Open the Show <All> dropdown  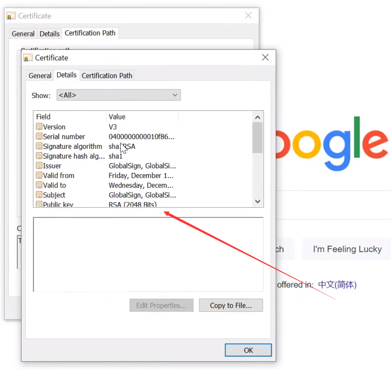[x=119, y=95]
